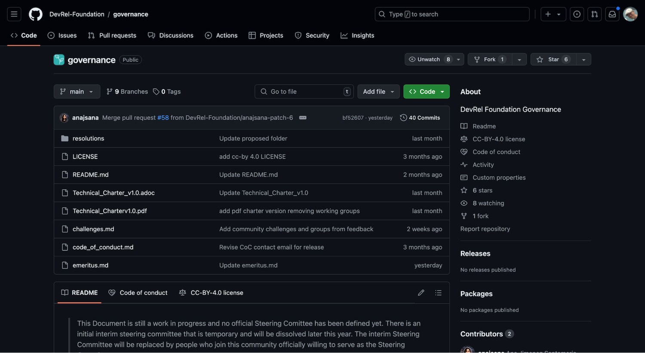Edit the README with the pencil icon

click(421, 293)
